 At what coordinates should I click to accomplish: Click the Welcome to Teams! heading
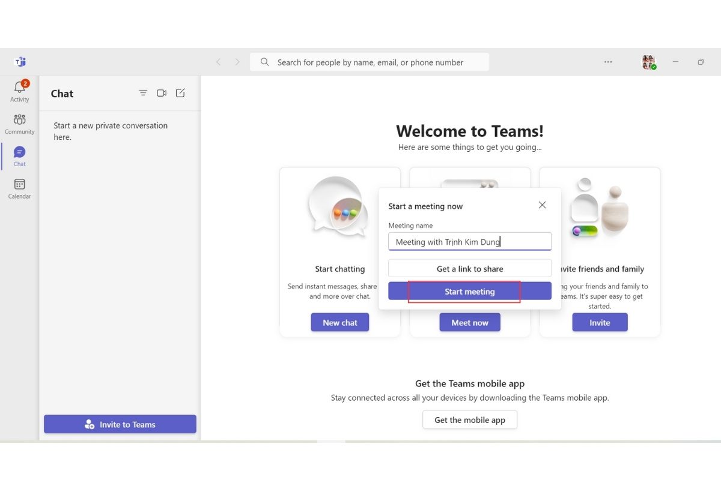(470, 131)
